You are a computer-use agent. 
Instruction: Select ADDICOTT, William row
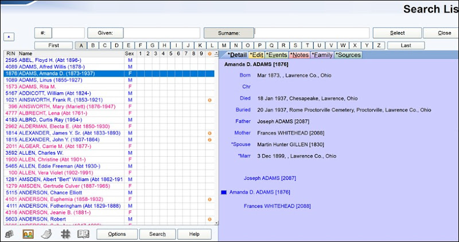tap(109, 93)
